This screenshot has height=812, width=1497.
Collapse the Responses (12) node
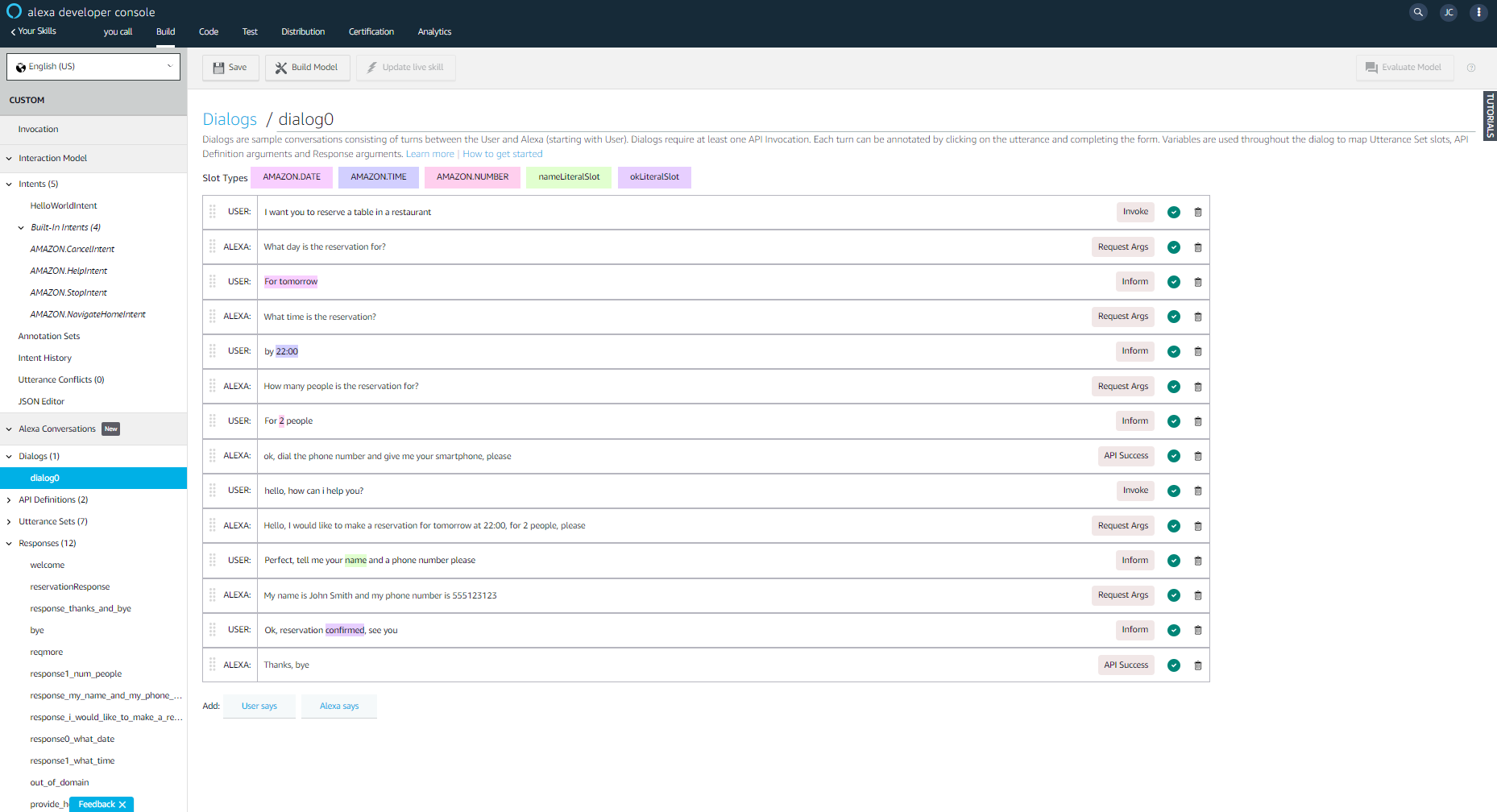click(x=9, y=544)
